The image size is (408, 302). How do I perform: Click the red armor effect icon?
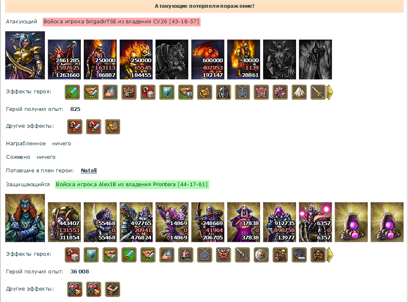click(x=261, y=92)
